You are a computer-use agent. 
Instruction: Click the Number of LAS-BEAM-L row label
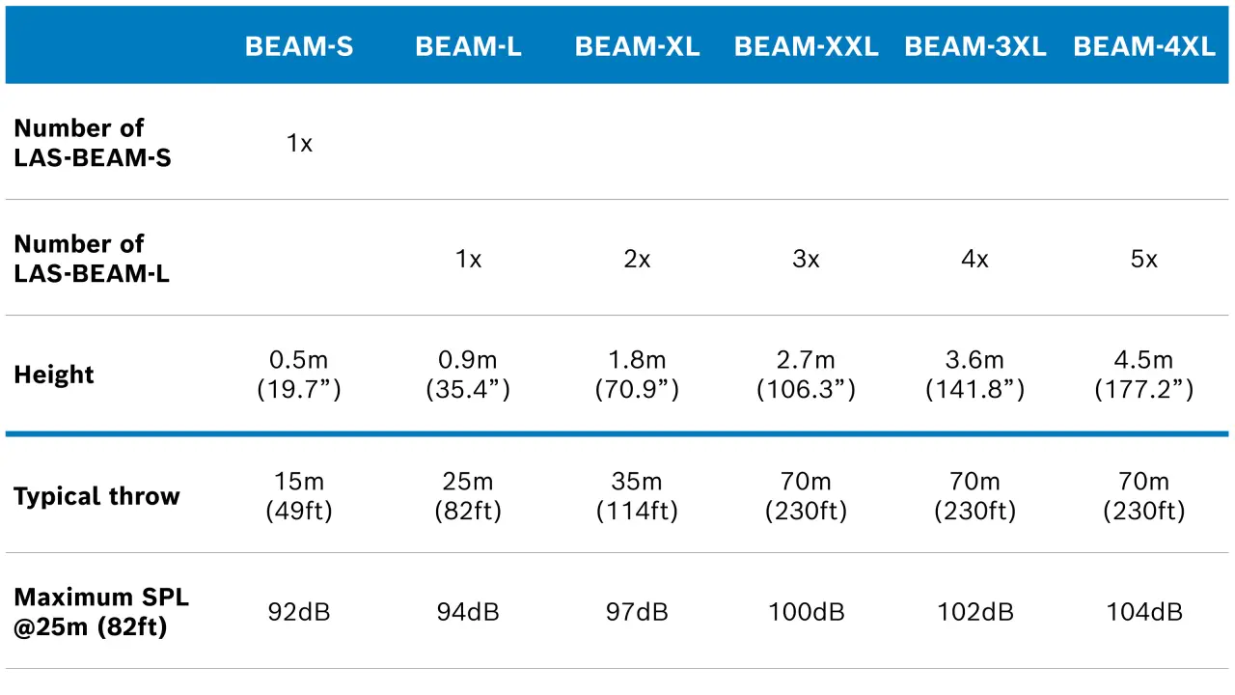click(92, 259)
